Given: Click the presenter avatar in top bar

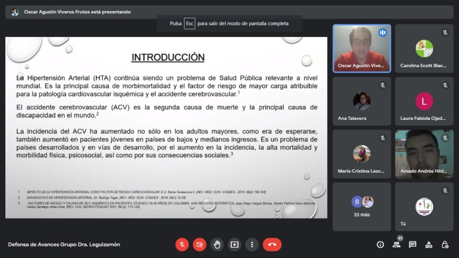Looking at the screenshot, I should pyautogui.click(x=15, y=12).
